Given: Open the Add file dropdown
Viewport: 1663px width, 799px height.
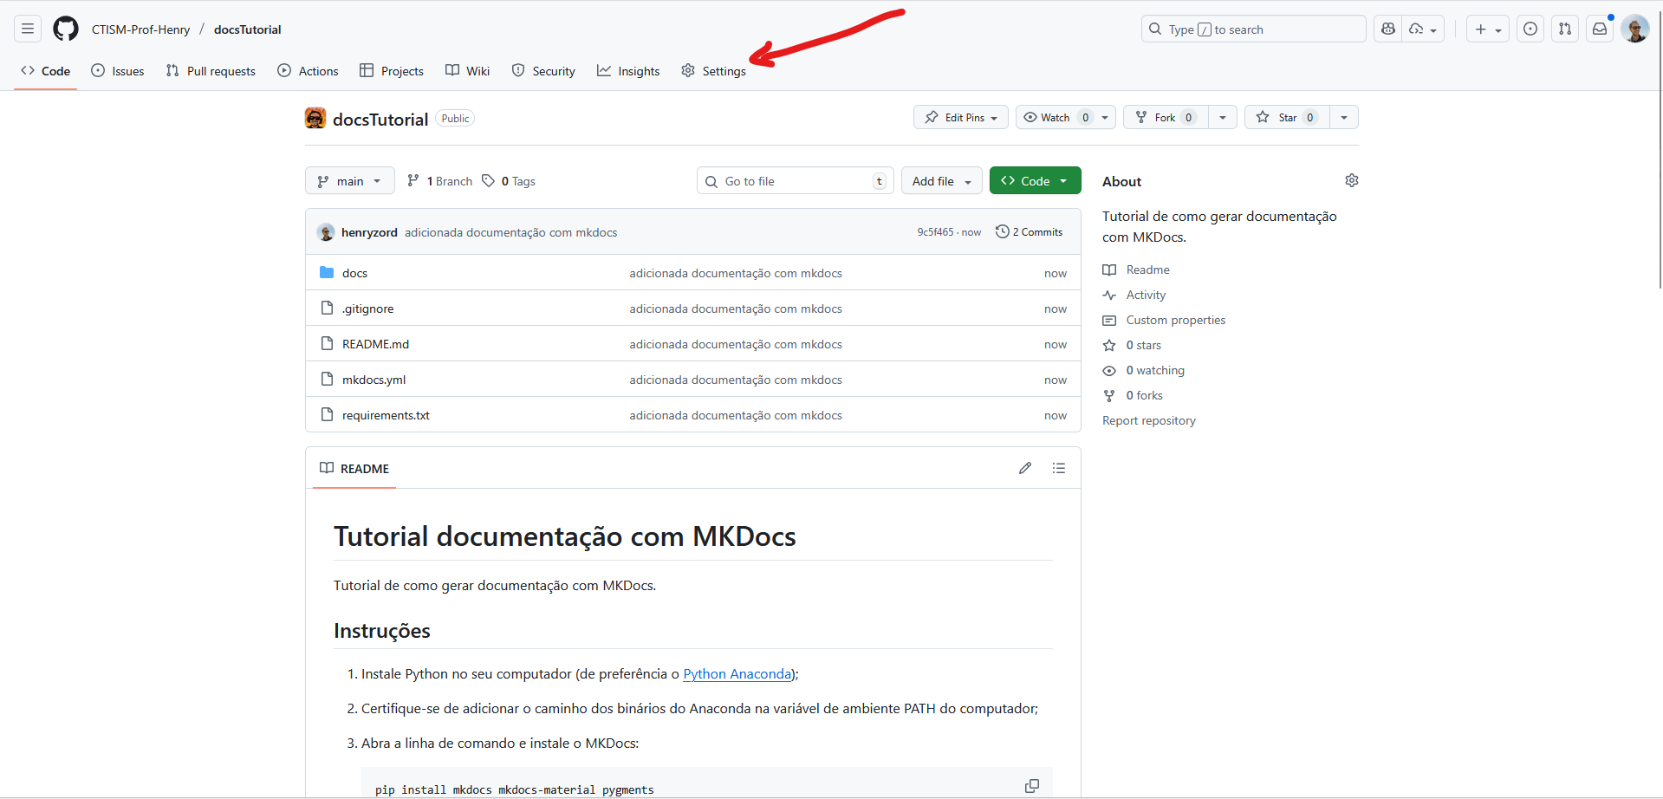Looking at the screenshot, I should pyautogui.click(x=941, y=181).
